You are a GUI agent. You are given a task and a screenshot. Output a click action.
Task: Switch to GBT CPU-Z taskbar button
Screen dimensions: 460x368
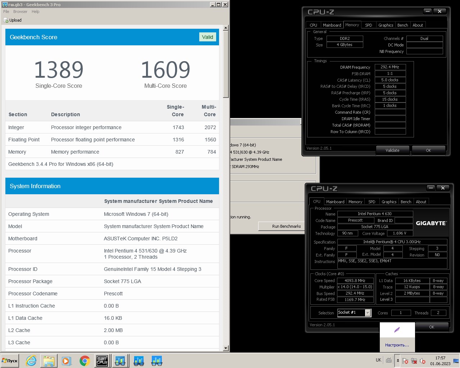pos(102,360)
